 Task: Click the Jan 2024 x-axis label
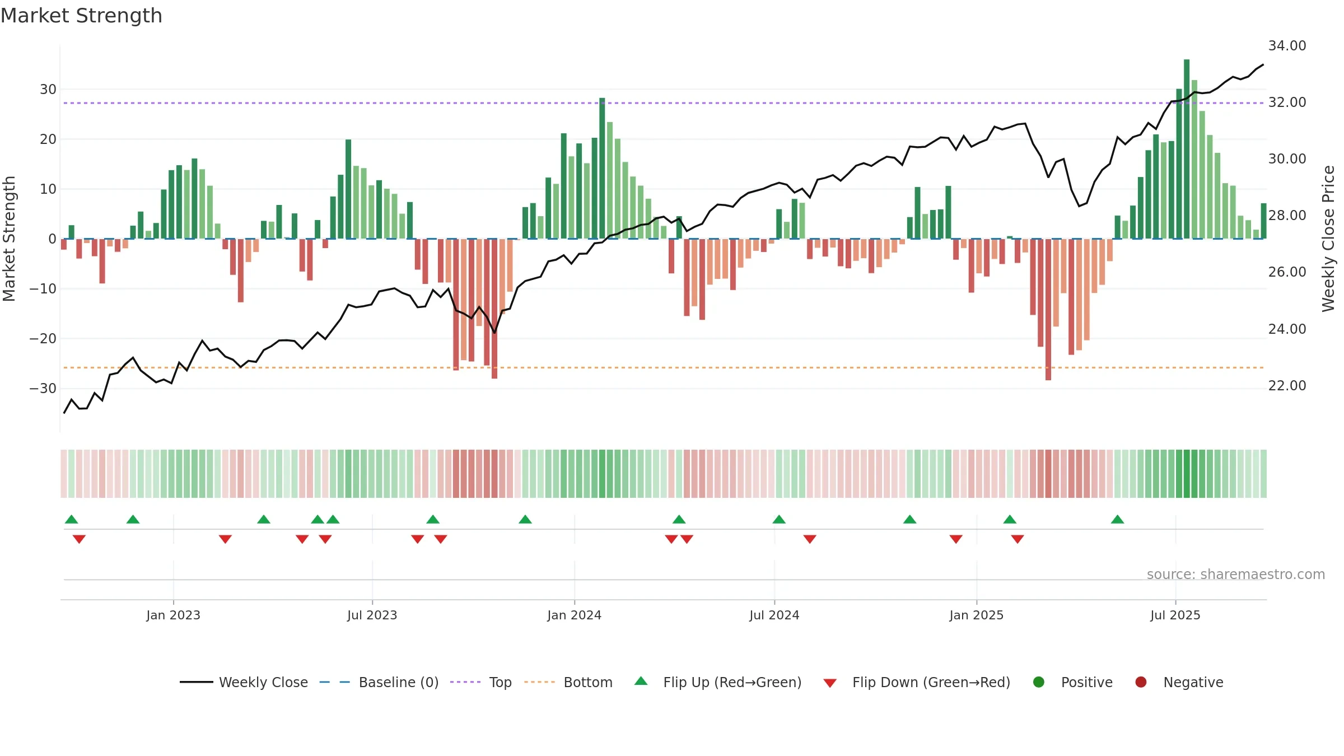tap(575, 615)
